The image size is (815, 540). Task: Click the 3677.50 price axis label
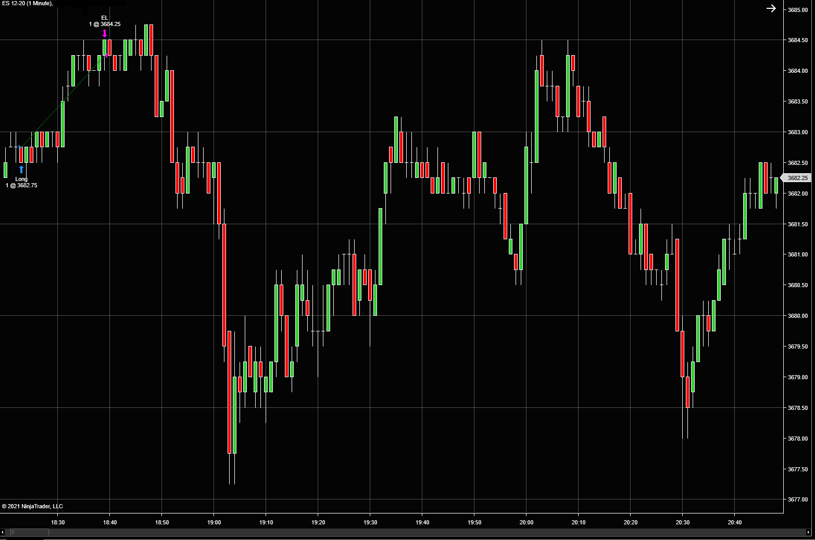point(798,469)
